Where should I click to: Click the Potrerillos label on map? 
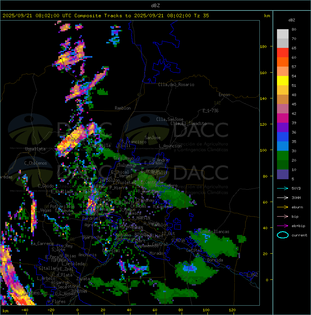point(62,206)
